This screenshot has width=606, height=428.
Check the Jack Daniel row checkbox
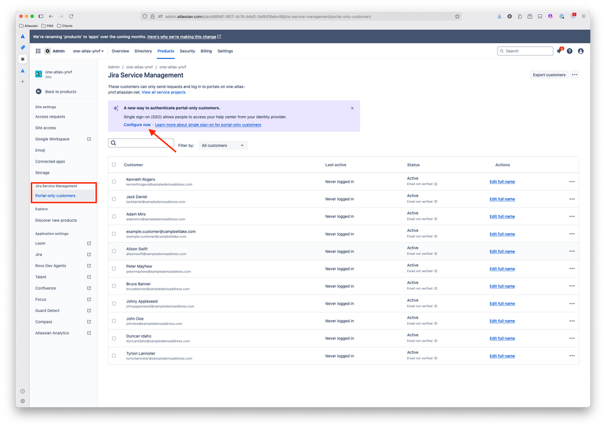114,199
